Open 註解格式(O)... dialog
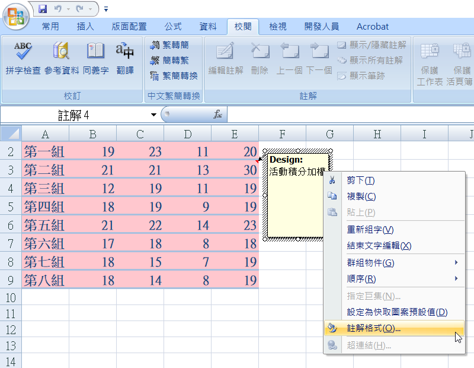This screenshot has width=474, height=368. coord(394,328)
